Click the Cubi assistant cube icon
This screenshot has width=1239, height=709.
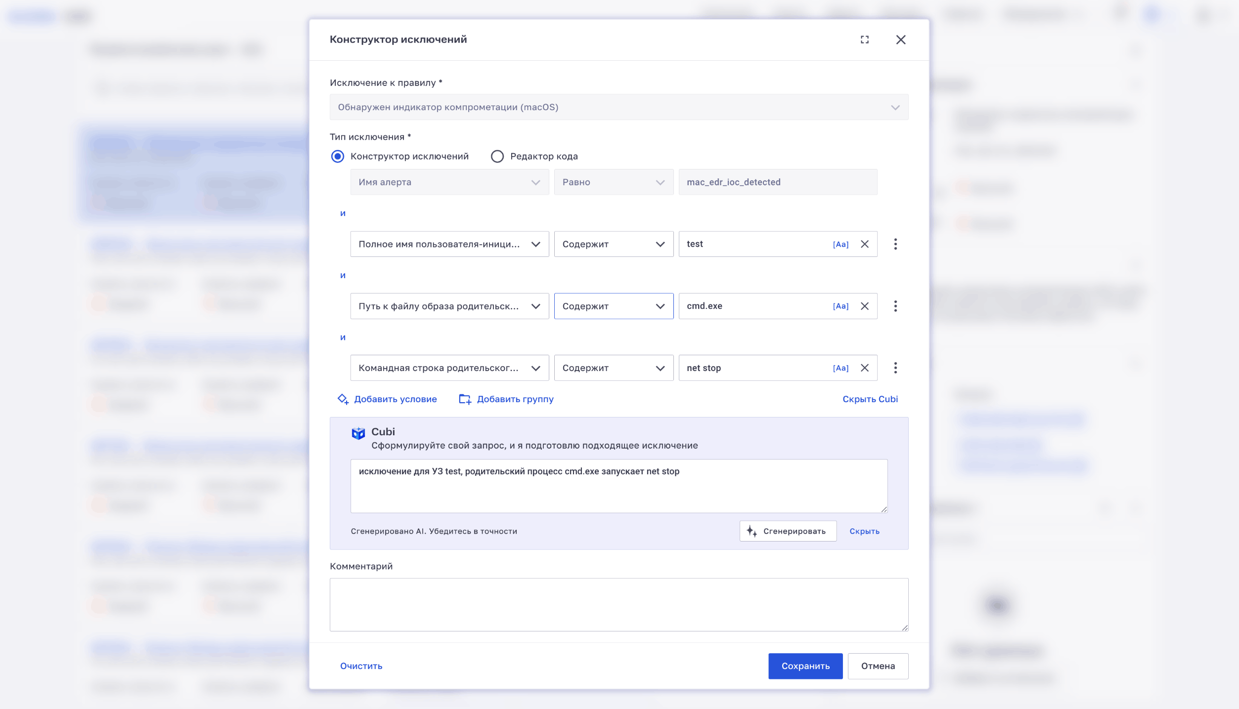(x=358, y=433)
